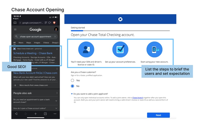This screenshot has height=131, width=202.
Task: Expand 'Do you need an appointment' question
Action: click(56, 101)
